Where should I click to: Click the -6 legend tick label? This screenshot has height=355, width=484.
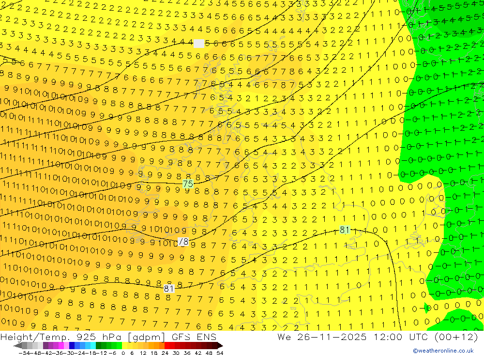[x=112, y=353]
